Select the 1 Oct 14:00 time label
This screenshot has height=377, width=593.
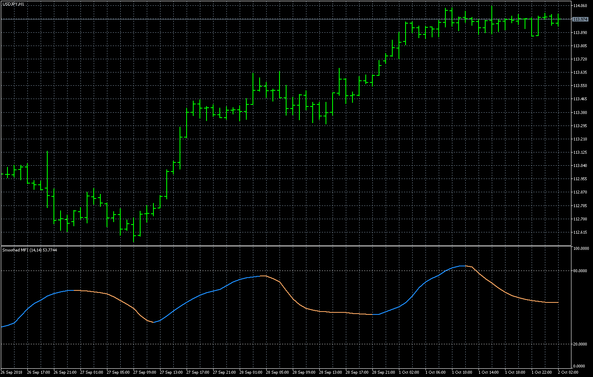(488, 372)
